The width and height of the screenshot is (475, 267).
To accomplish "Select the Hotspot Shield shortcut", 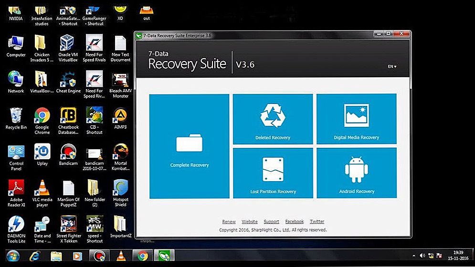I will coord(121,194).
